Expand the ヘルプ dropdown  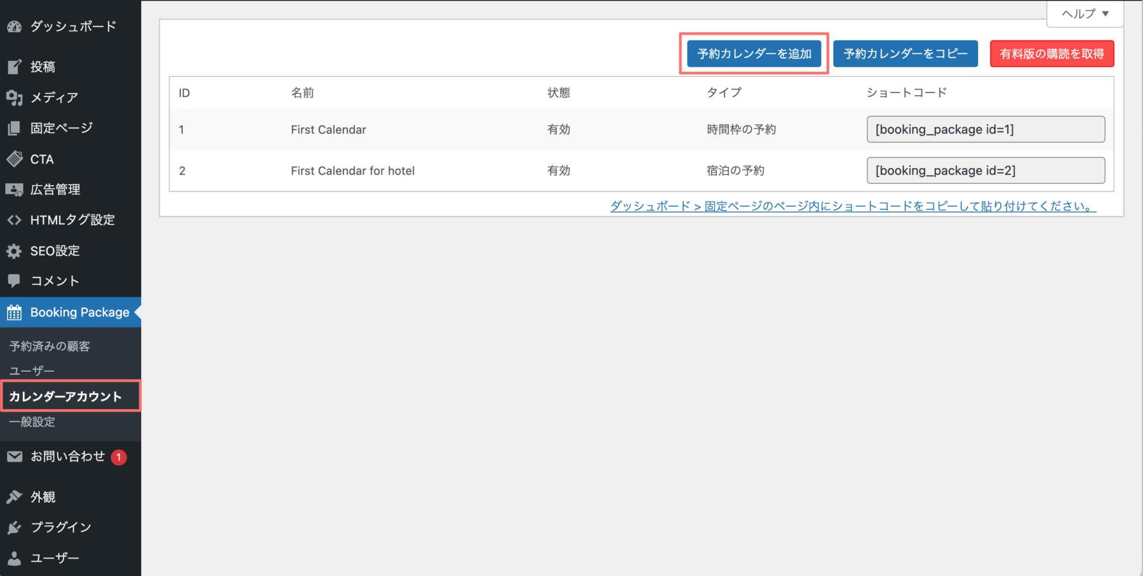click(x=1084, y=13)
